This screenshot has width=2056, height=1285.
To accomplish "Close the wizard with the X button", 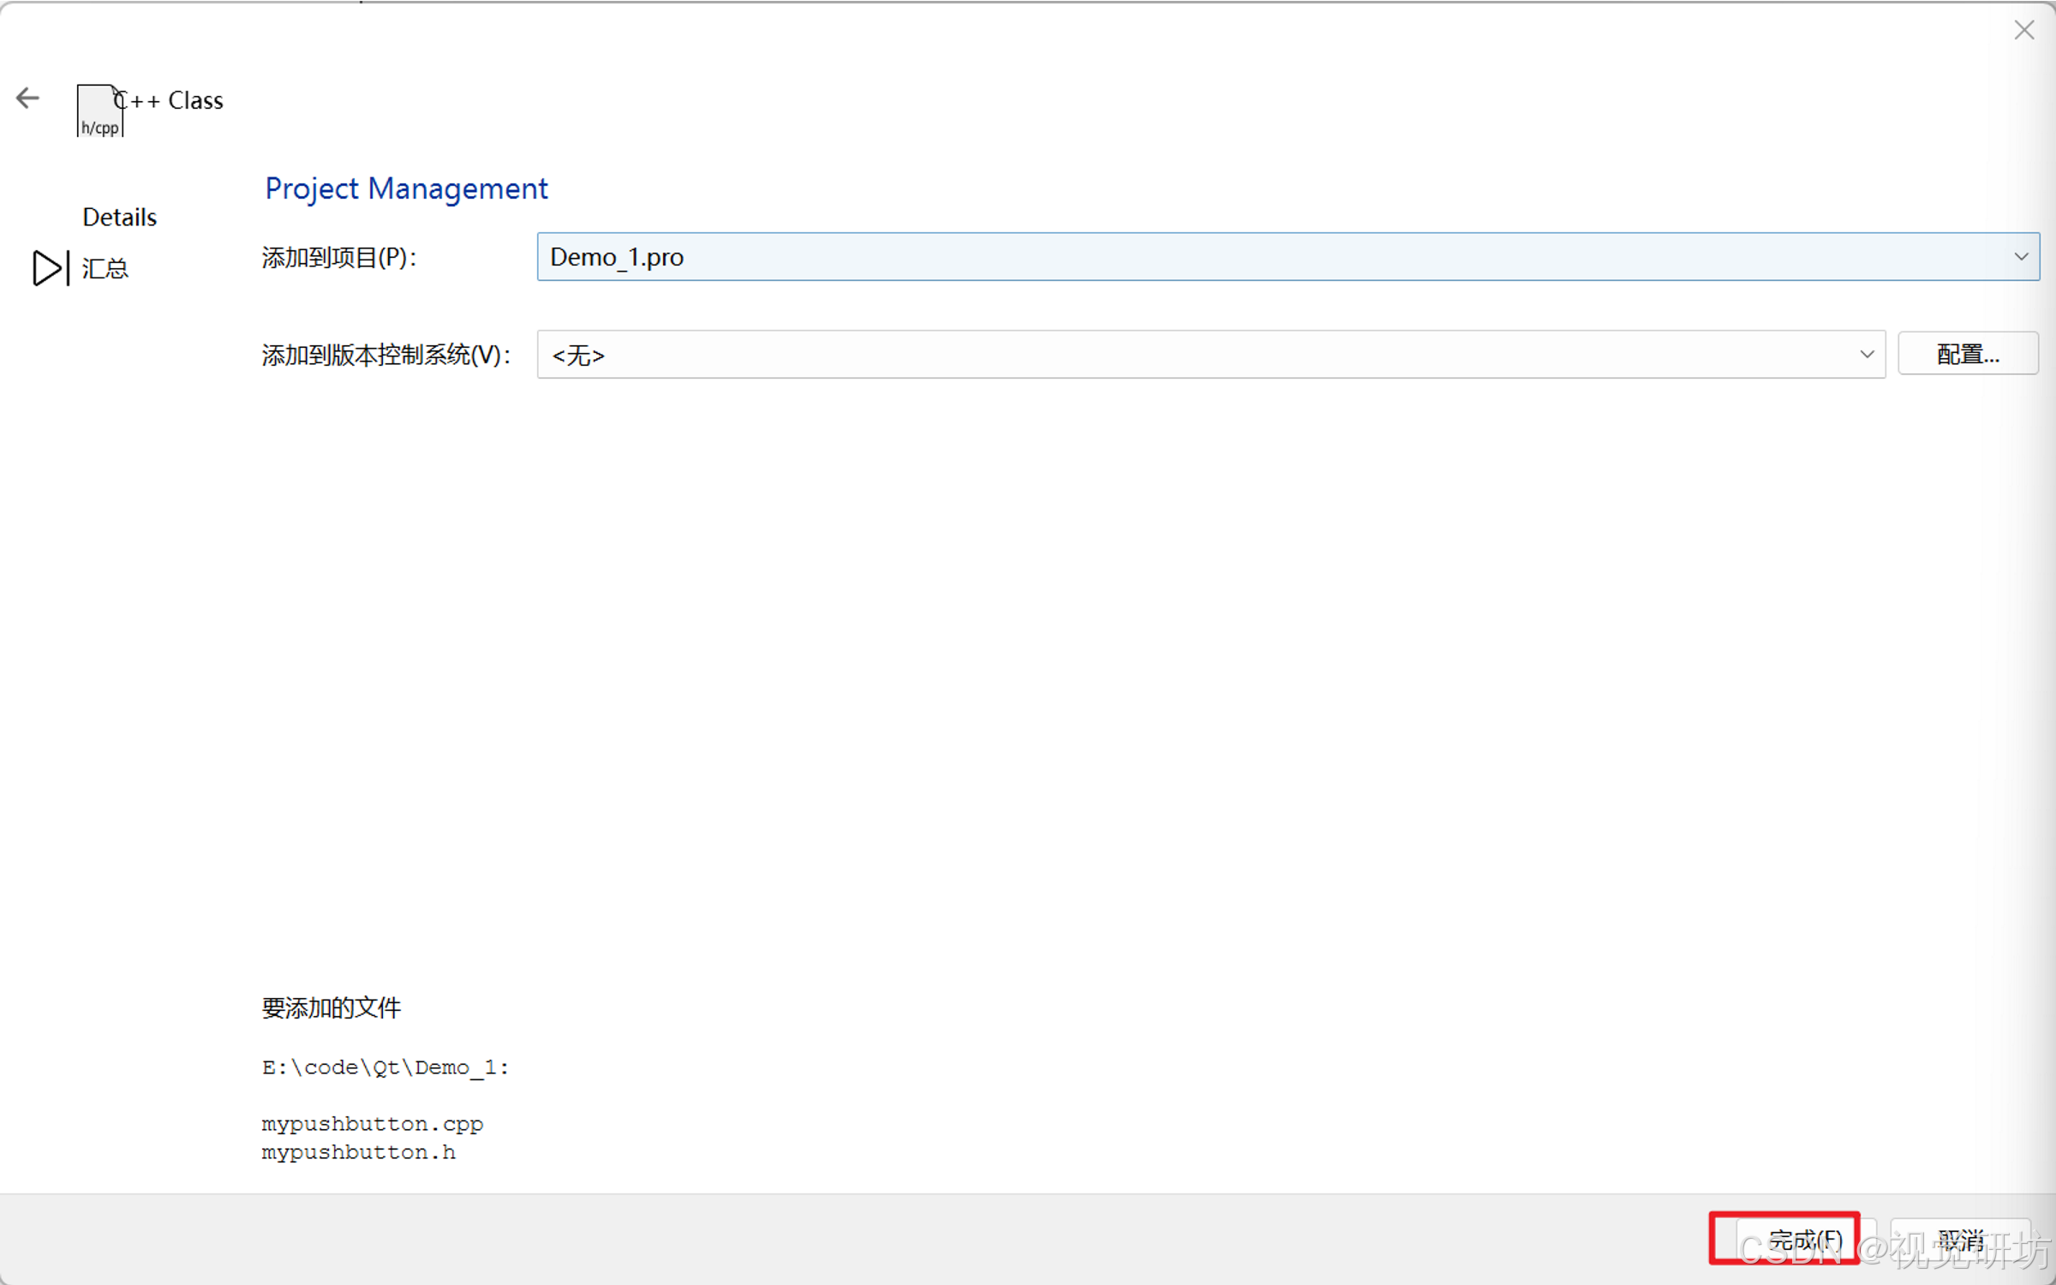I will pos(2023,30).
